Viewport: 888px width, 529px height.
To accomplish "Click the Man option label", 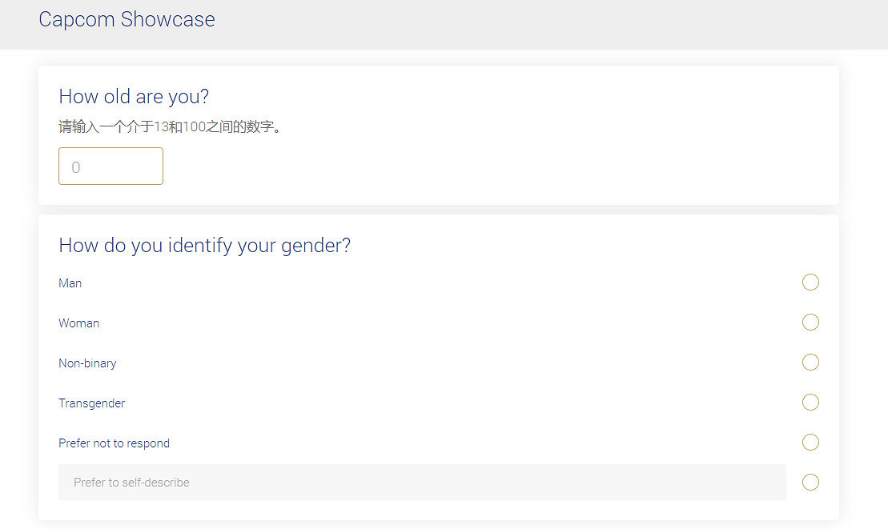I will pyautogui.click(x=70, y=283).
